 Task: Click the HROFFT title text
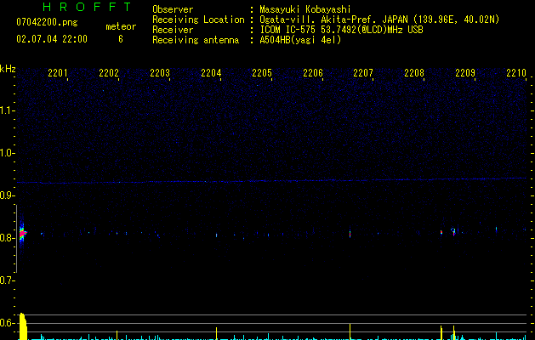[x=87, y=7]
